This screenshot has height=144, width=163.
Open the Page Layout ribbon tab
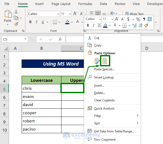coord(61,4)
